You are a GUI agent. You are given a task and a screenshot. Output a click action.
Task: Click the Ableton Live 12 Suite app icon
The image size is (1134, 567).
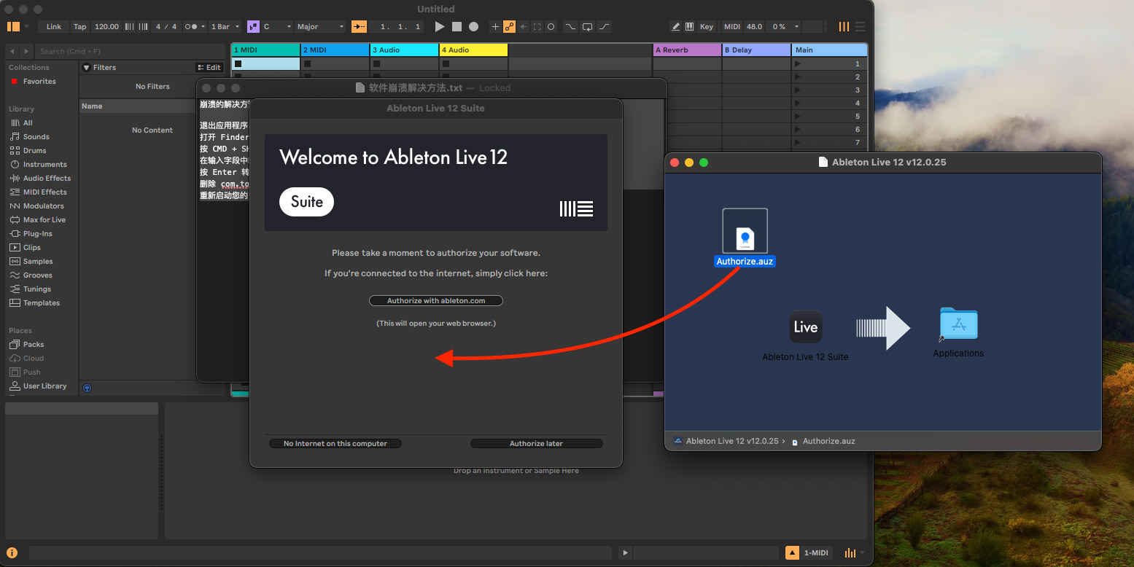(x=806, y=327)
